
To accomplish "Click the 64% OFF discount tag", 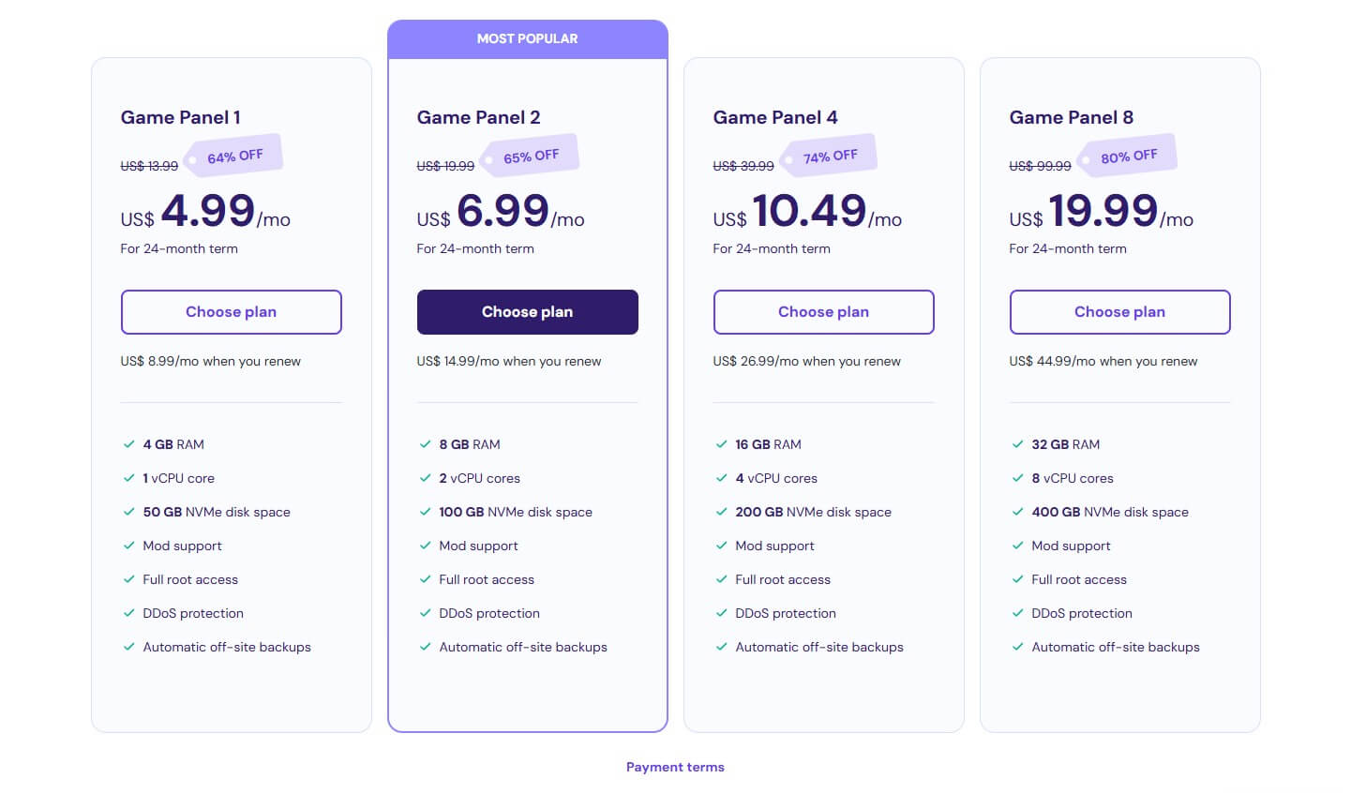I will pyautogui.click(x=233, y=157).
